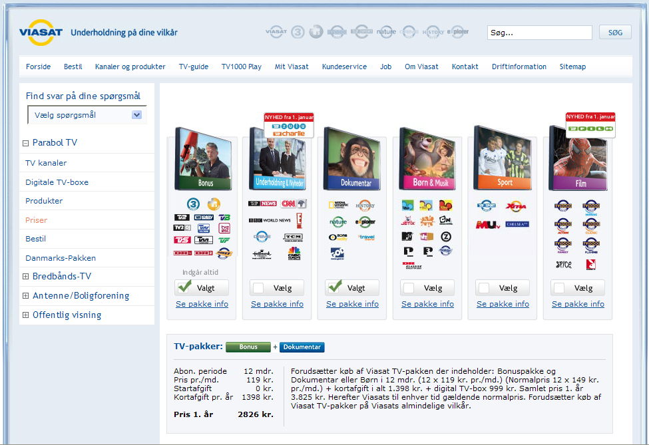This screenshot has height=445, width=649.
Task: Click the Chelsea TV logo
Action: [x=517, y=224]
